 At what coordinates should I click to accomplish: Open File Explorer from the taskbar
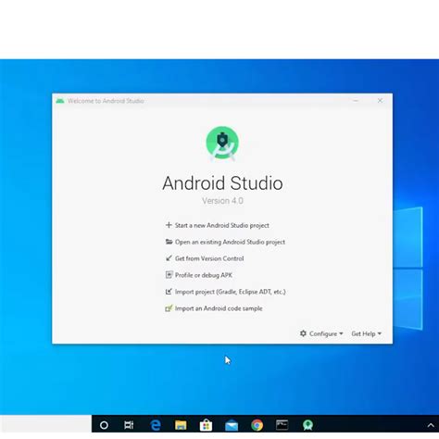pyautogui.click(x=181, y=425)
